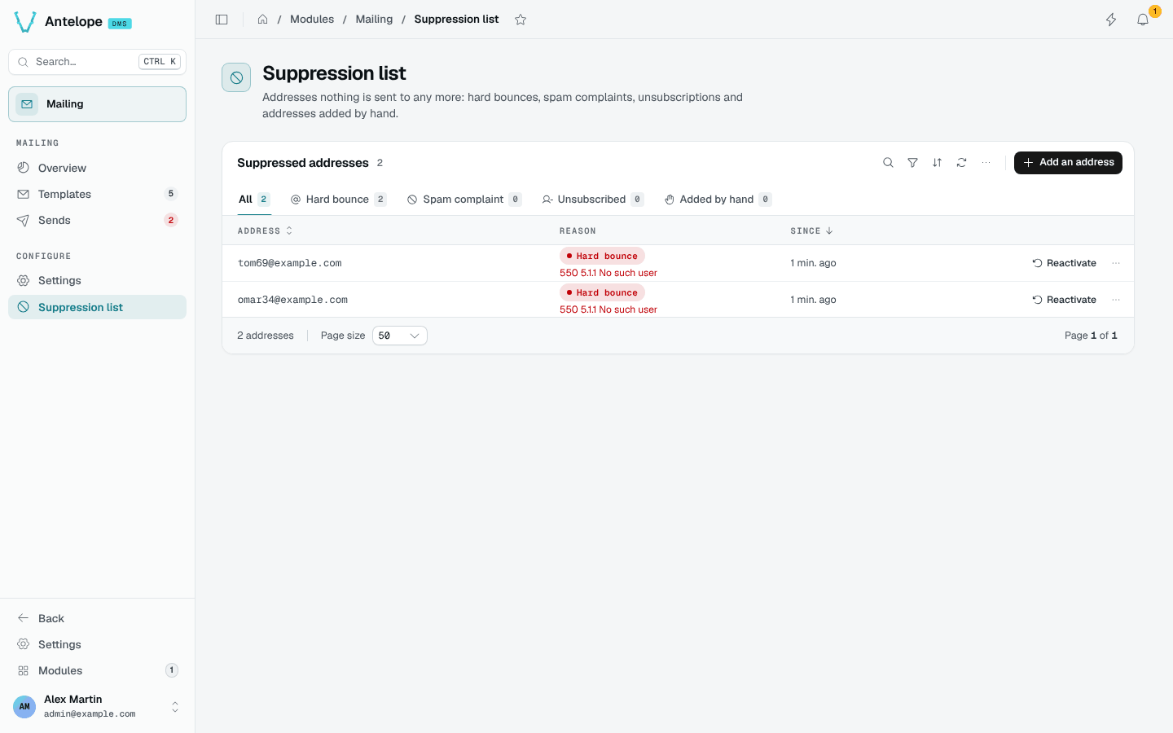Go to the home breadcrumb icon
This screenshot has width=1173, height=733.
click(262, 20)
